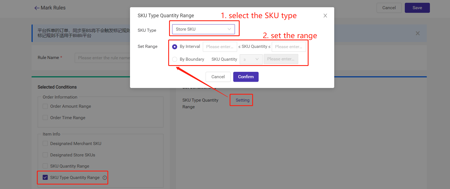Focus the interval maximum quantity field
The width and height of the screenshot is (450, 189).
pyautogui.click(x=289, y=47)
